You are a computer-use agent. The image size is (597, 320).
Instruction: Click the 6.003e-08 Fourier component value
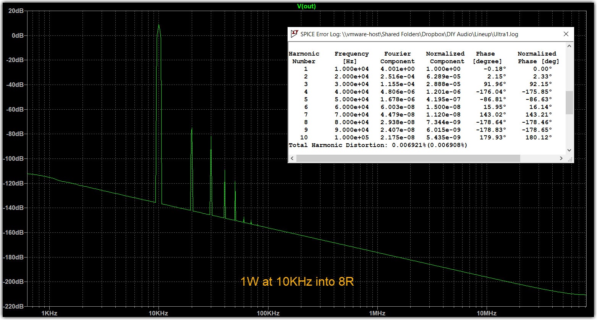(397, 107)
